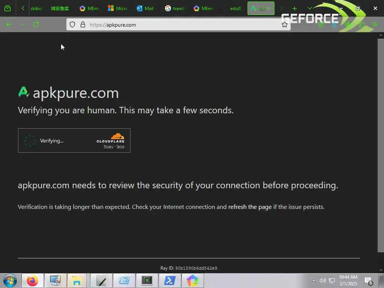Open the tracking protection shield icon
The width and height of the screenshot is (384, 288).
coord(72,24)
